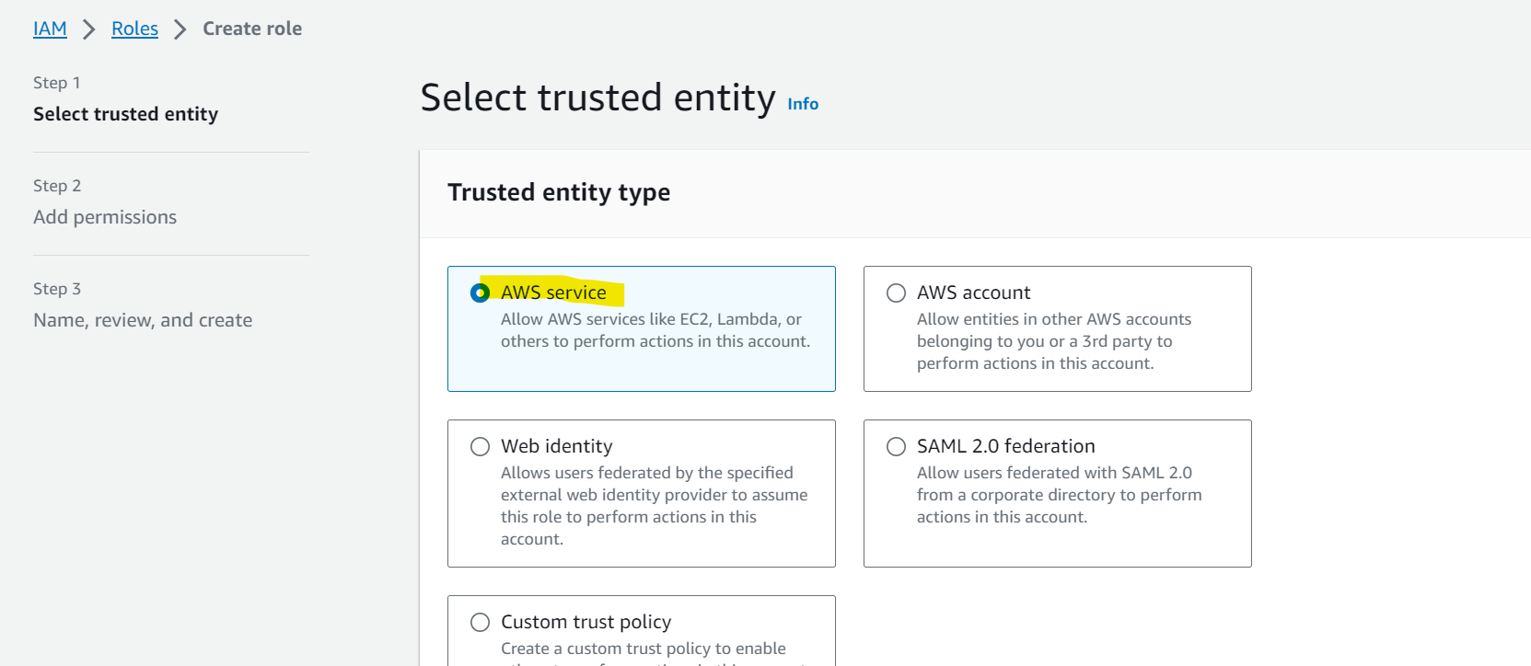This screenshot has height=666, width=1531.
Task: Select the AWS account radio button
Action: [896, 293]
